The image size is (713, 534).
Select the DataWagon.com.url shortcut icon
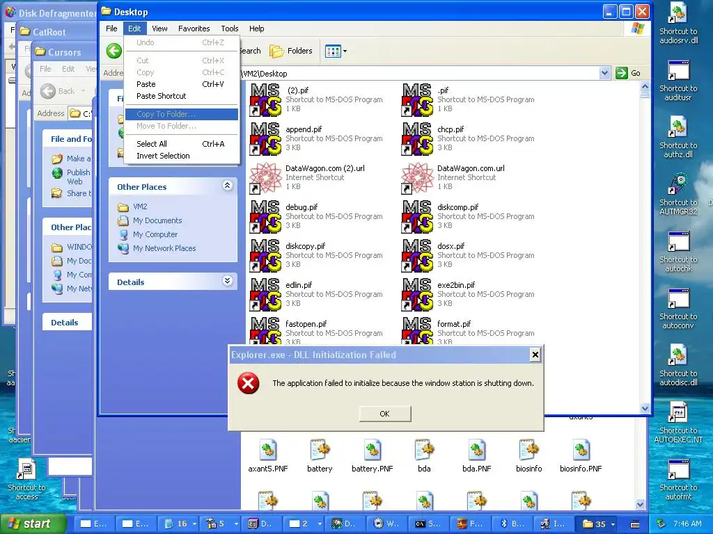(x=417, y=177)
